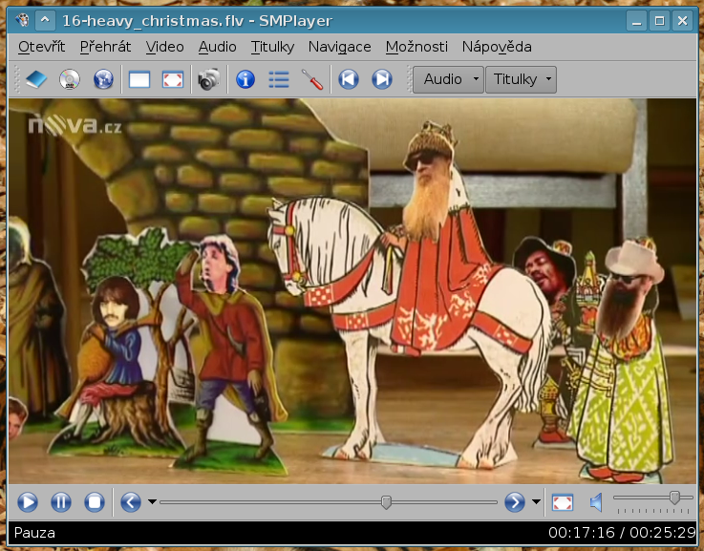
Task: Click the open DVD disc icon
Action: (x=69, y=80)
